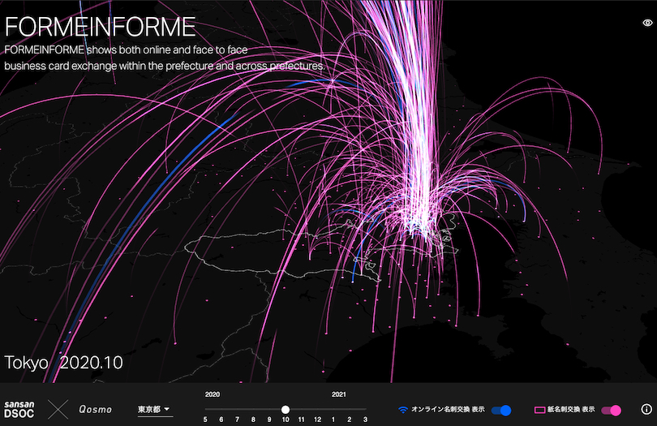Select month 9 on the timeline
This screenshot has height=426, width=657.
pos(269,420)
